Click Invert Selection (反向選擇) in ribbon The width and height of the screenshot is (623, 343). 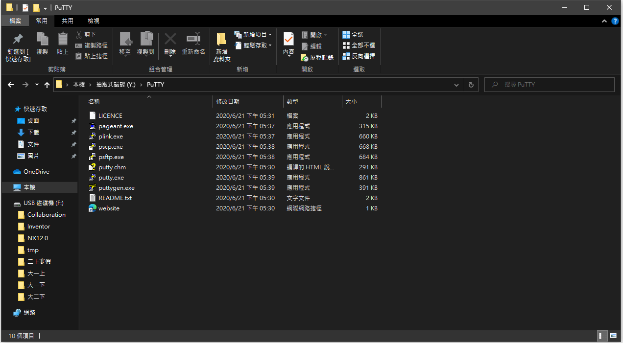point(359,56)
